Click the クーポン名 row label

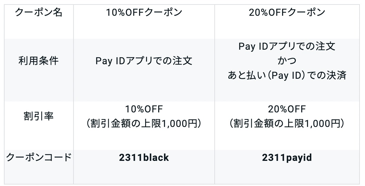pyautogui.click(x=39, y=12)
